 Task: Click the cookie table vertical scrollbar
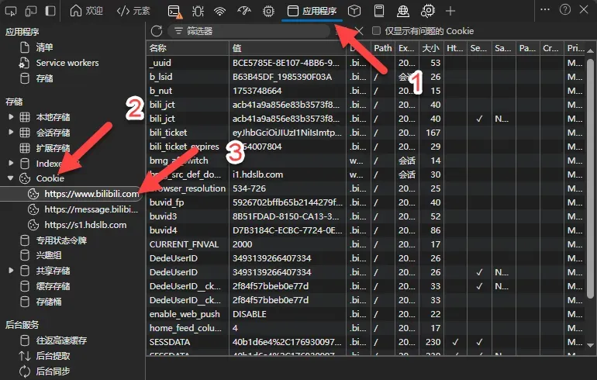pos(591,179)
